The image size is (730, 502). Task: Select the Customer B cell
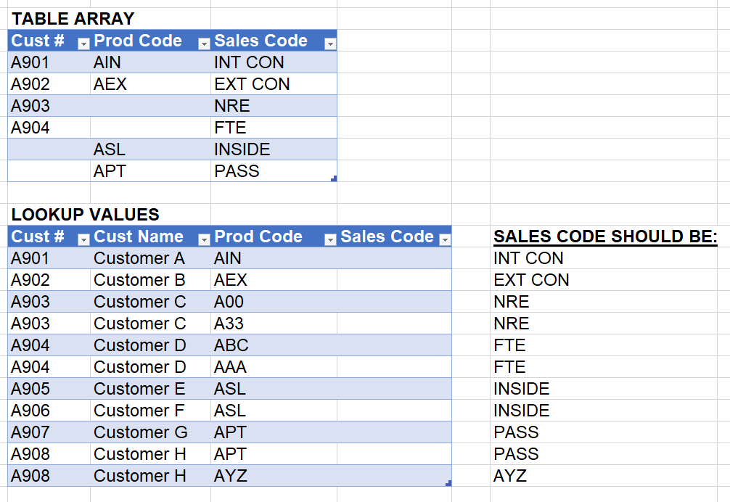(x=150, y=280)
